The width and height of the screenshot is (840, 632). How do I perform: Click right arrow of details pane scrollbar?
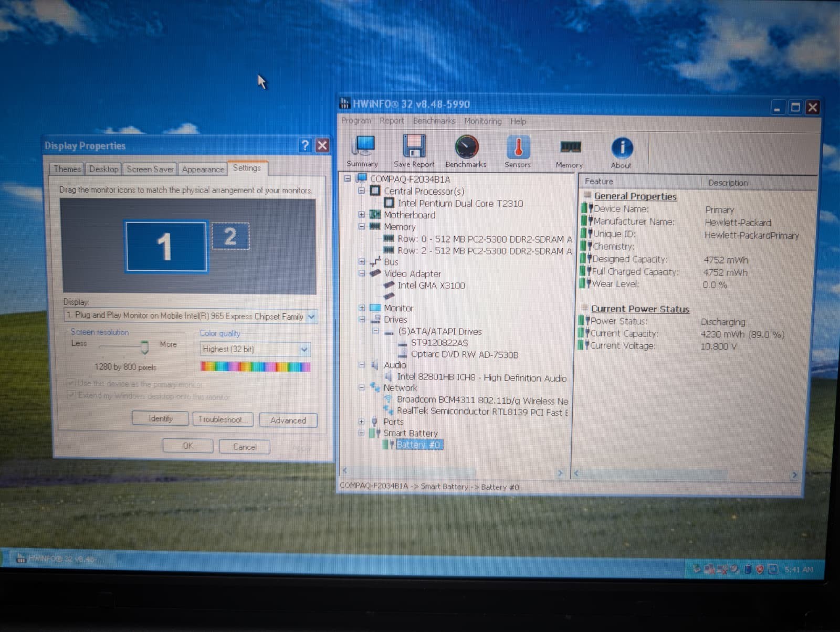(794, 475)
